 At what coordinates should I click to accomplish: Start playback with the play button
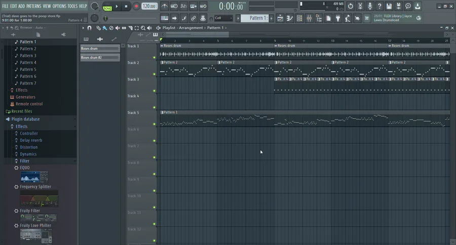tap(117, 6)
